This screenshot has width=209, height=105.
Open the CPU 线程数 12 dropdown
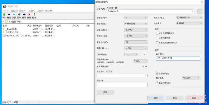131,54
